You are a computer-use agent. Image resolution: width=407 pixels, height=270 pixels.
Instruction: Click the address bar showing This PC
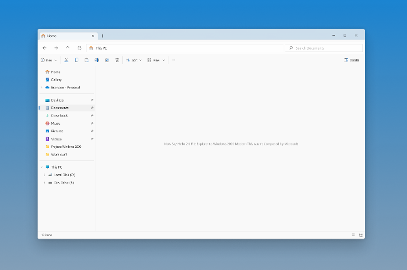[186, 48]
